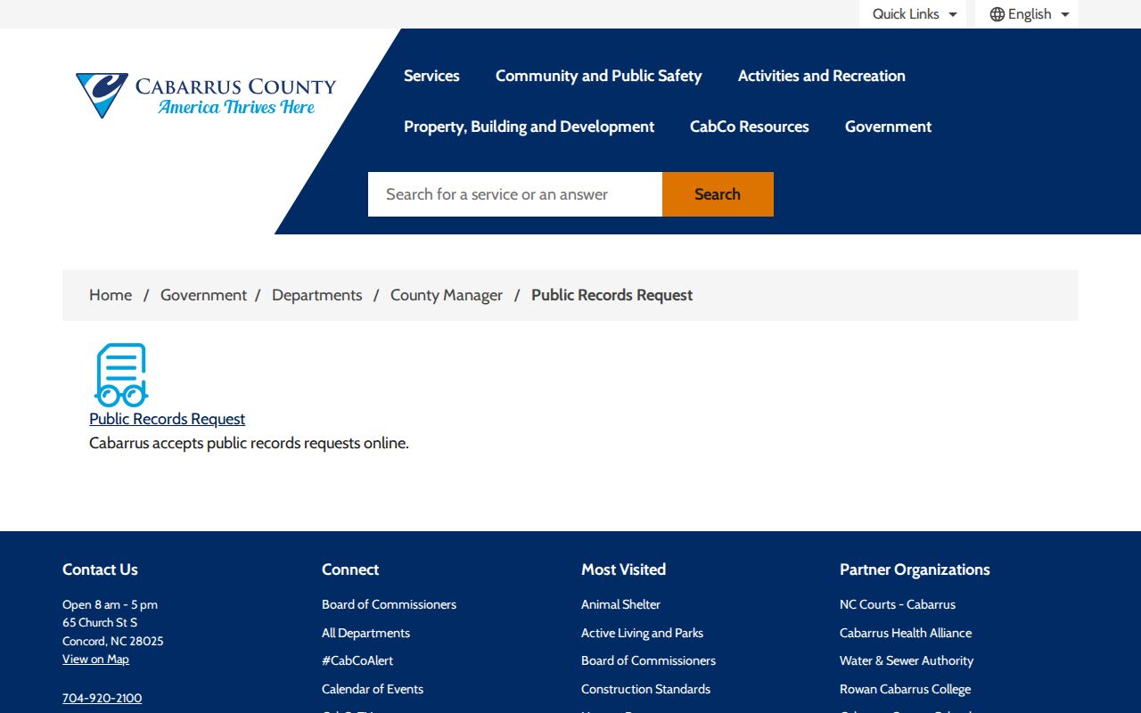Screen dimensions: 1141x713
Task: Open Community and Public Safety menu
Action: click(x=598, y=76)
